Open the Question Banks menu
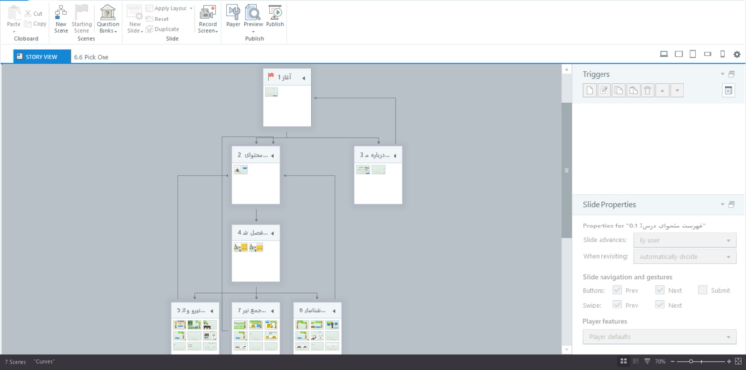Viewport: 746px width, 370px height. point(108,20)
